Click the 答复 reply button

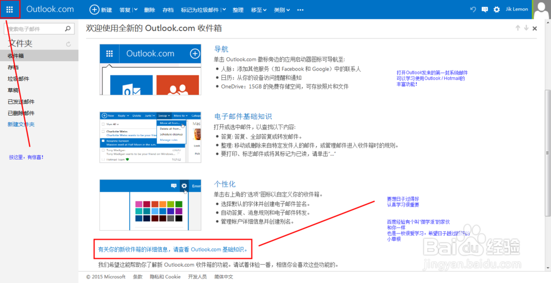[x=125, y=10]
